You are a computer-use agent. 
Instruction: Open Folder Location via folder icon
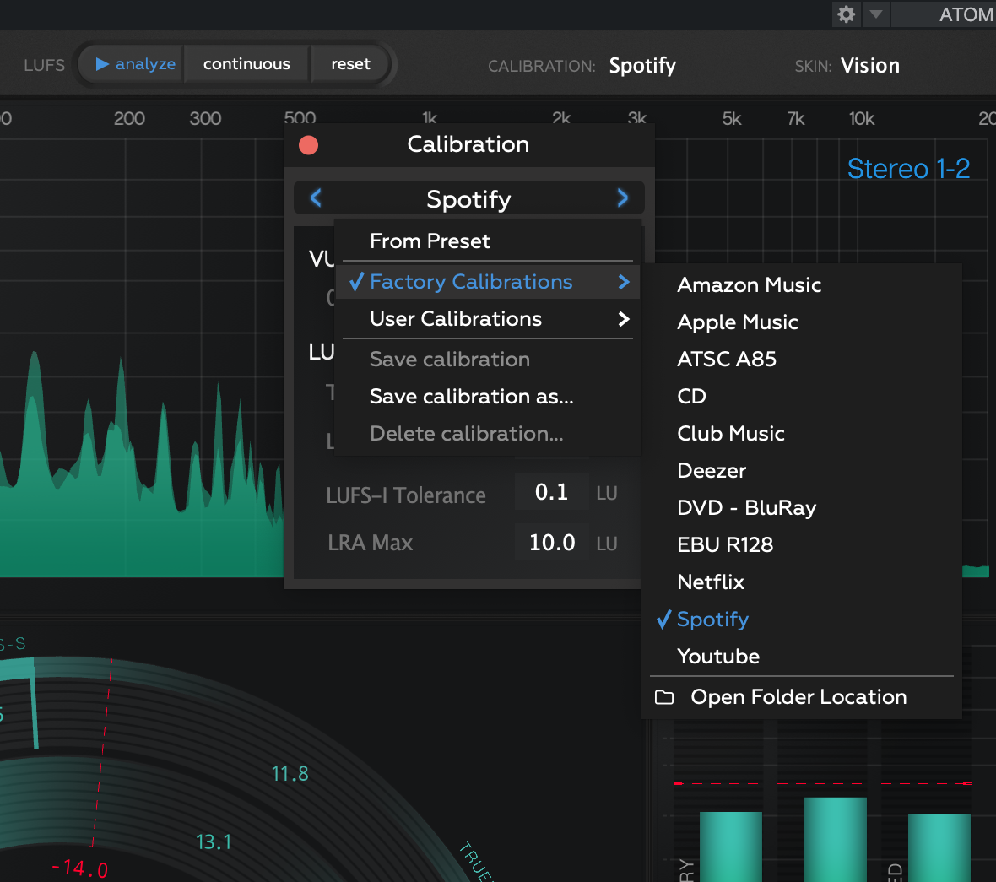[665, 697]
